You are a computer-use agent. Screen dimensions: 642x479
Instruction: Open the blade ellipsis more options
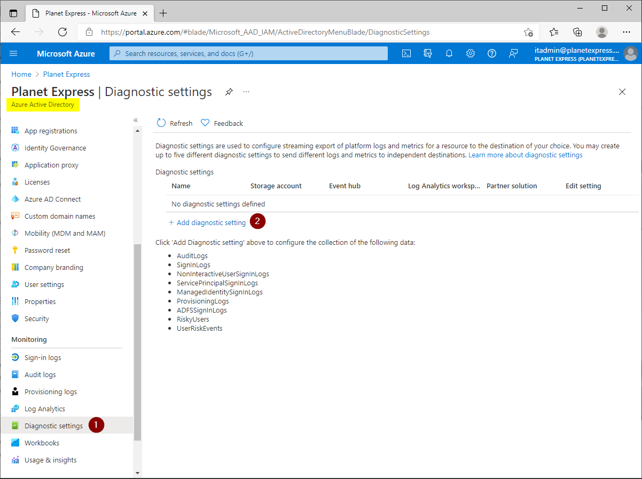[x=246, y=92]
